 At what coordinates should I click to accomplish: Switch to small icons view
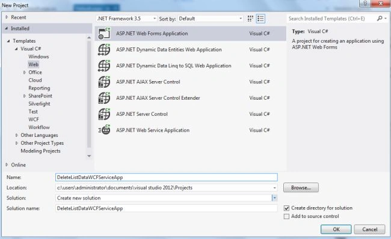[250, 19]
